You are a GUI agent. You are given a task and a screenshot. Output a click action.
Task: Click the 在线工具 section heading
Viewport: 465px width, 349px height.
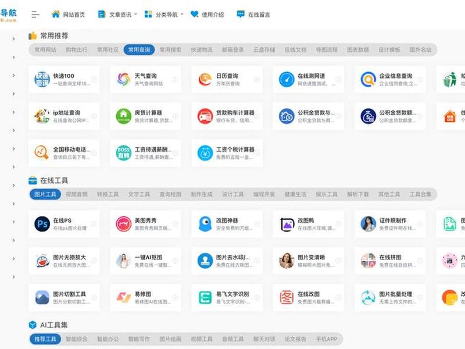[54, 180]
